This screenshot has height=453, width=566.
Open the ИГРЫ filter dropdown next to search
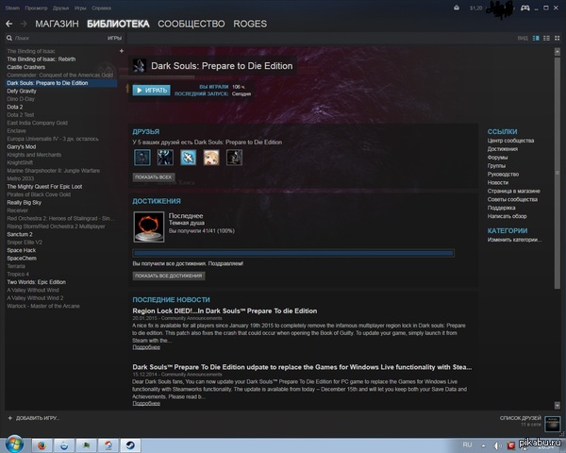[x=114, y=38]
